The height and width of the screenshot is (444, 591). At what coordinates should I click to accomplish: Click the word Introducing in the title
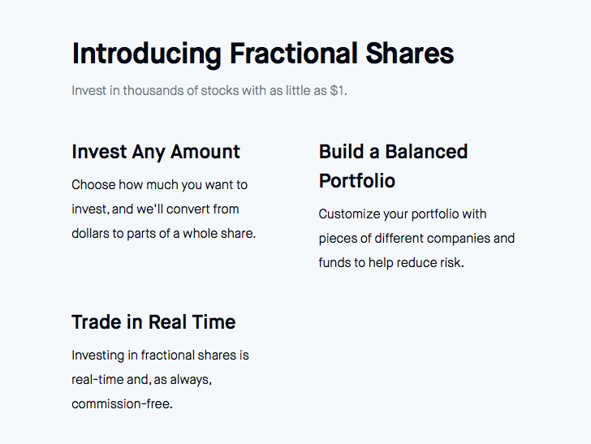coord(147,54)
